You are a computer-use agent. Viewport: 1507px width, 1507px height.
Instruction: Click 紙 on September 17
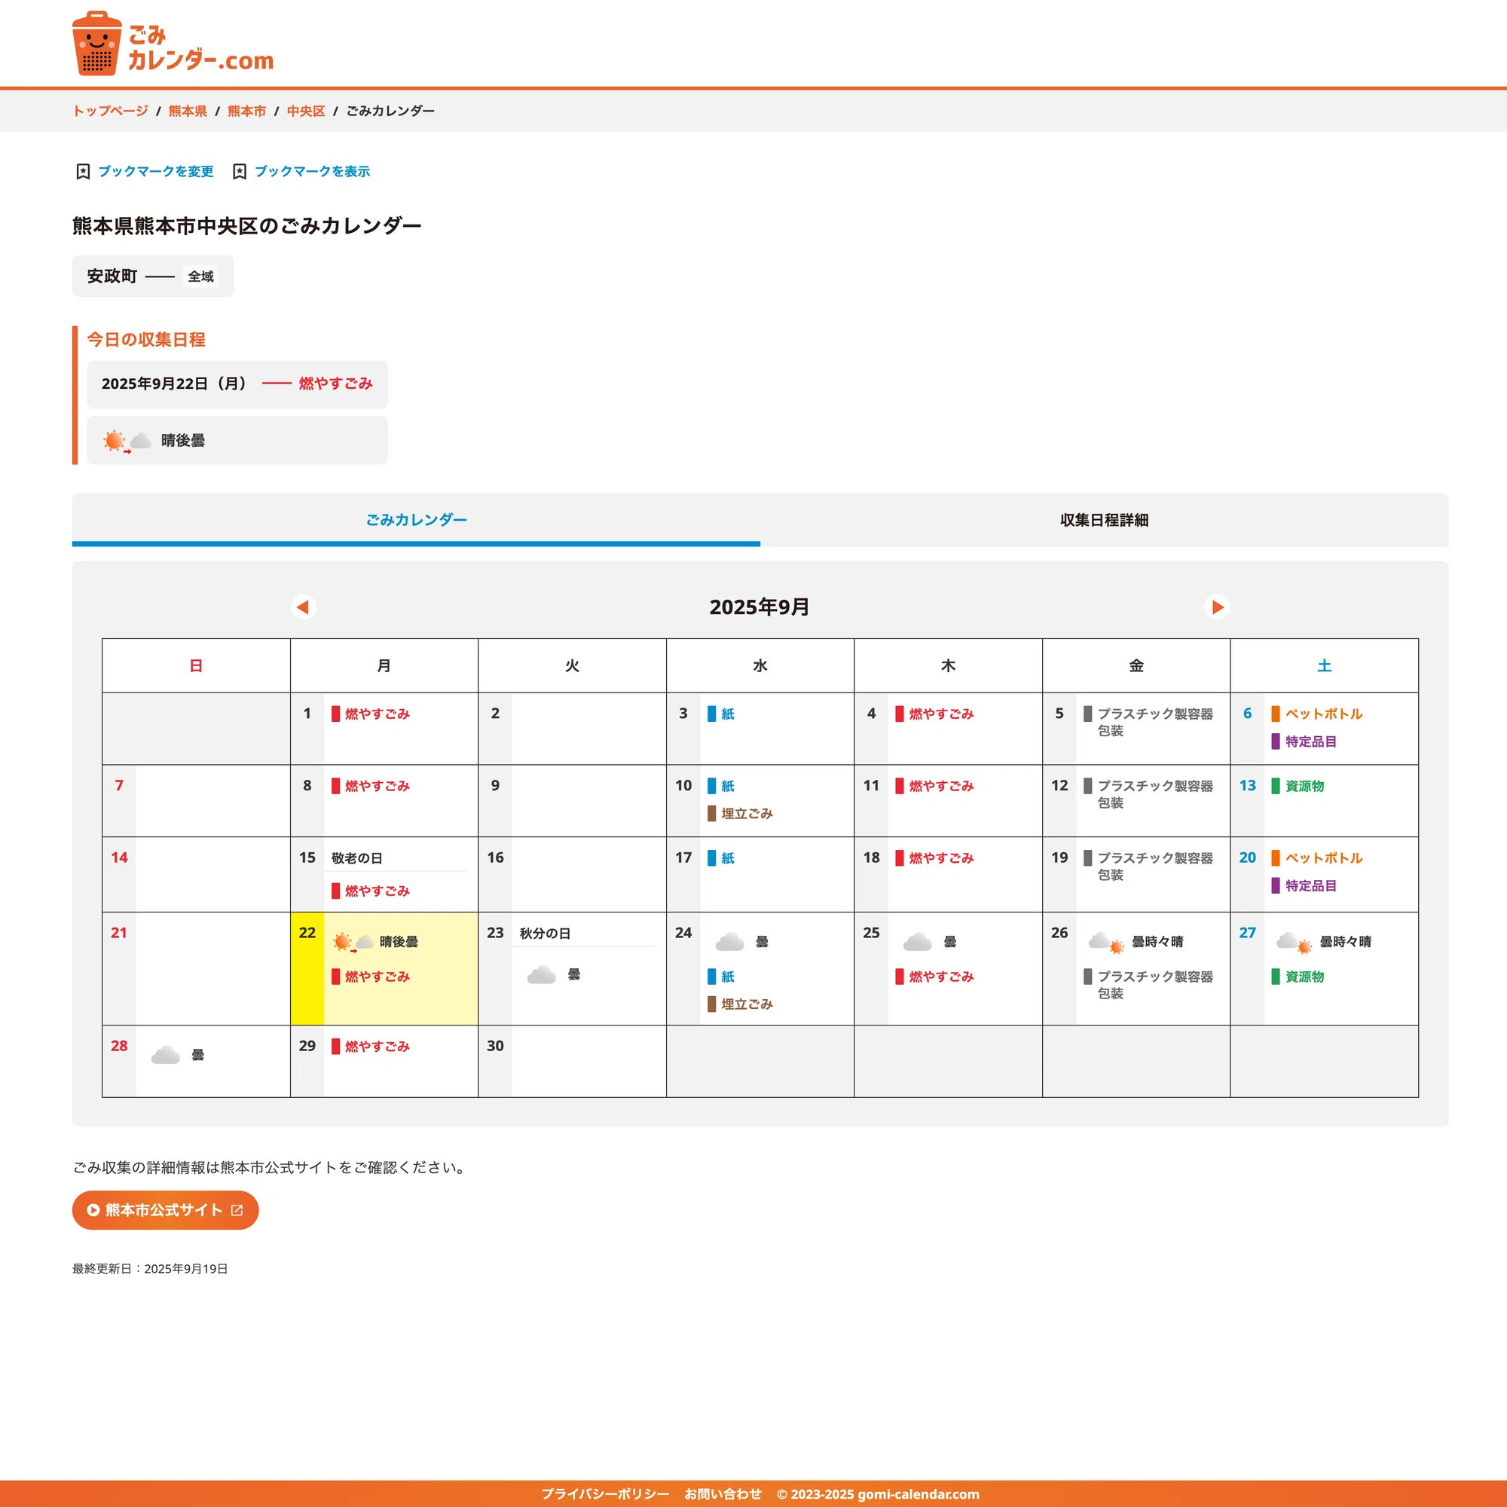point(727,858)
